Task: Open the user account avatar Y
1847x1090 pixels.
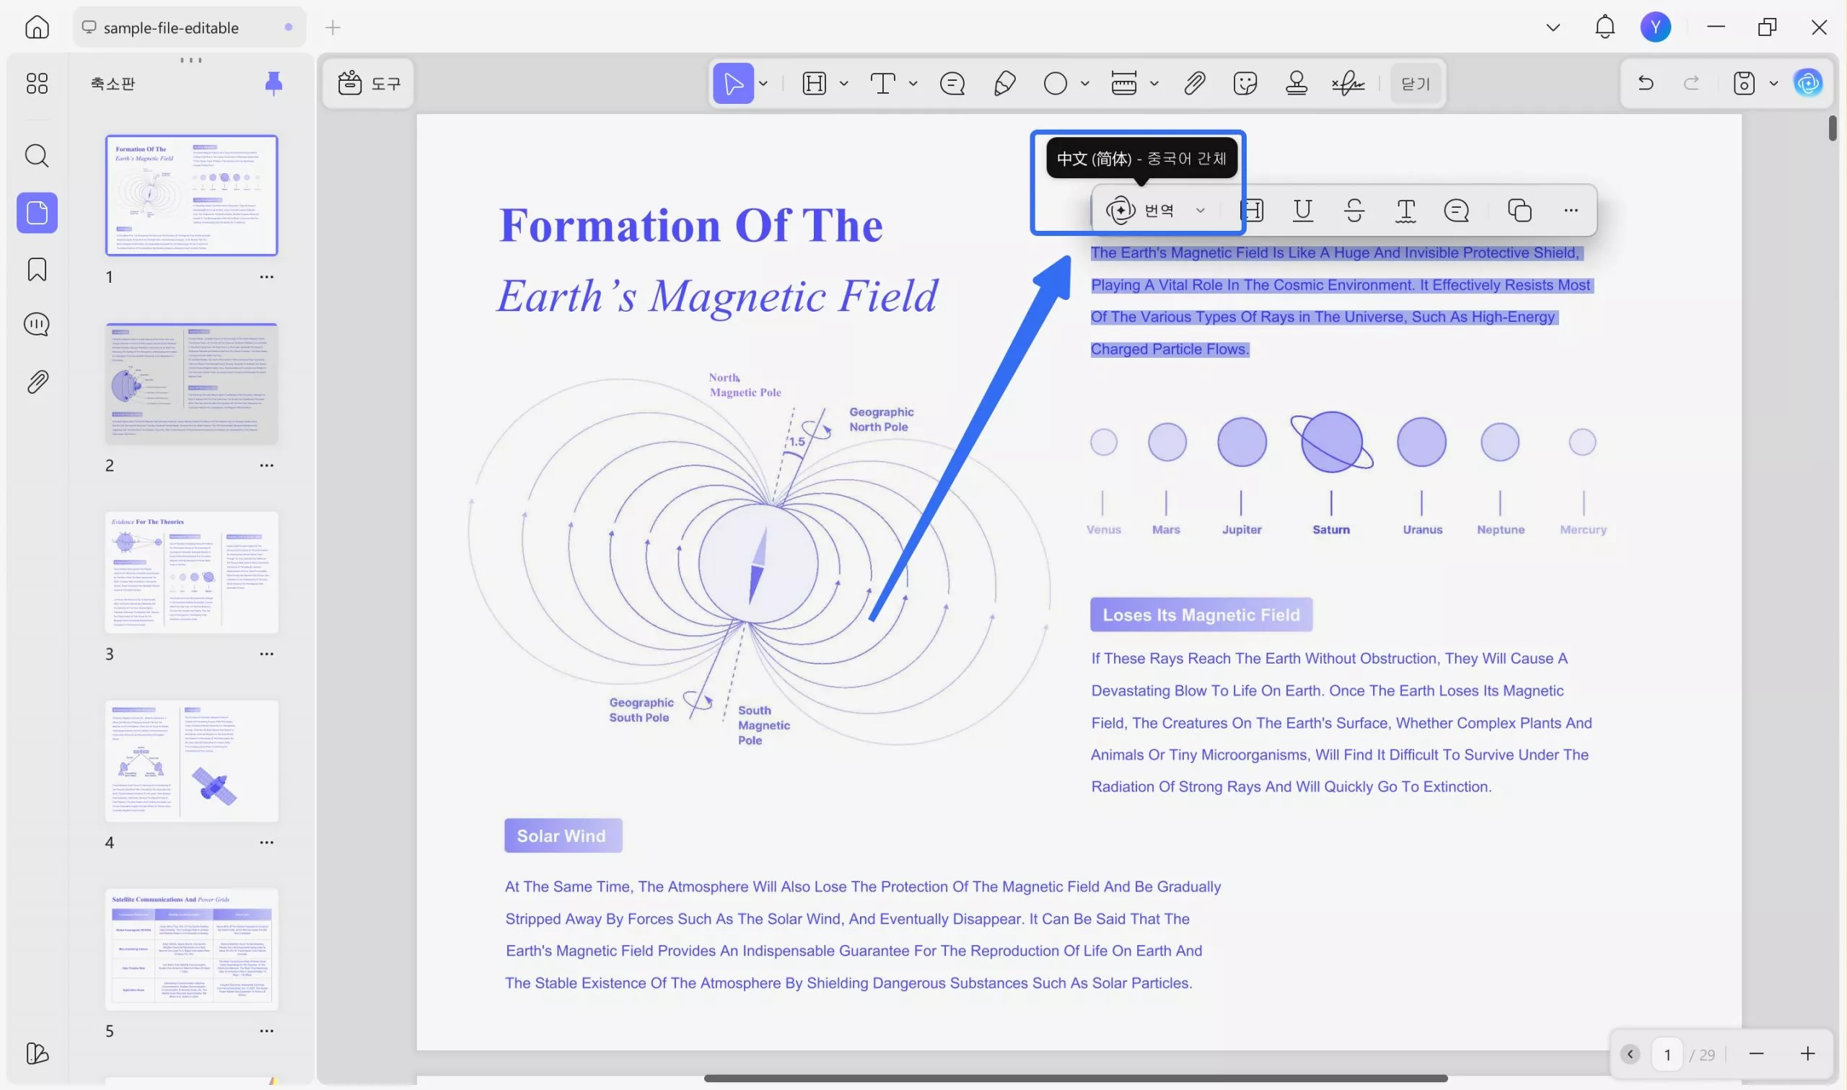Action: pyautogui.click(x=1655, y=27)
